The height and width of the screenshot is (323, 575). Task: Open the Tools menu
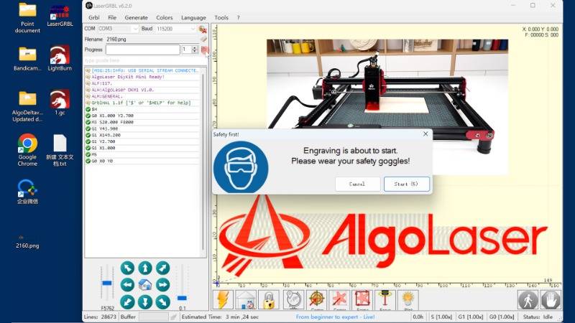pos(221,17)
